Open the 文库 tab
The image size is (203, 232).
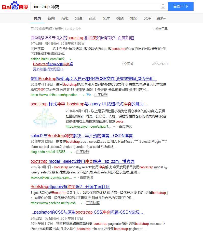coord(147,18)
